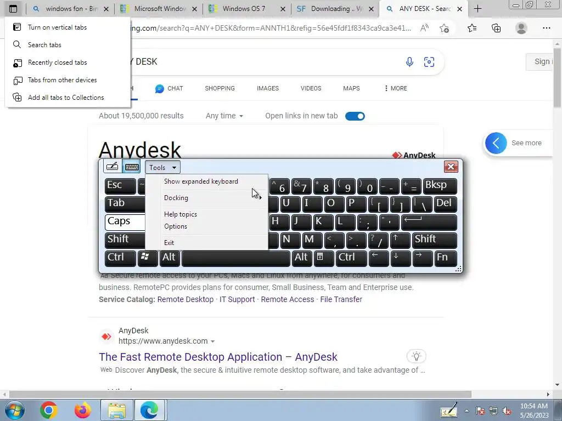The height and width of the screenshot is (421, 562).
Task: Tap the Enter key on the on-screen keyboard
Action: point(429,223)
